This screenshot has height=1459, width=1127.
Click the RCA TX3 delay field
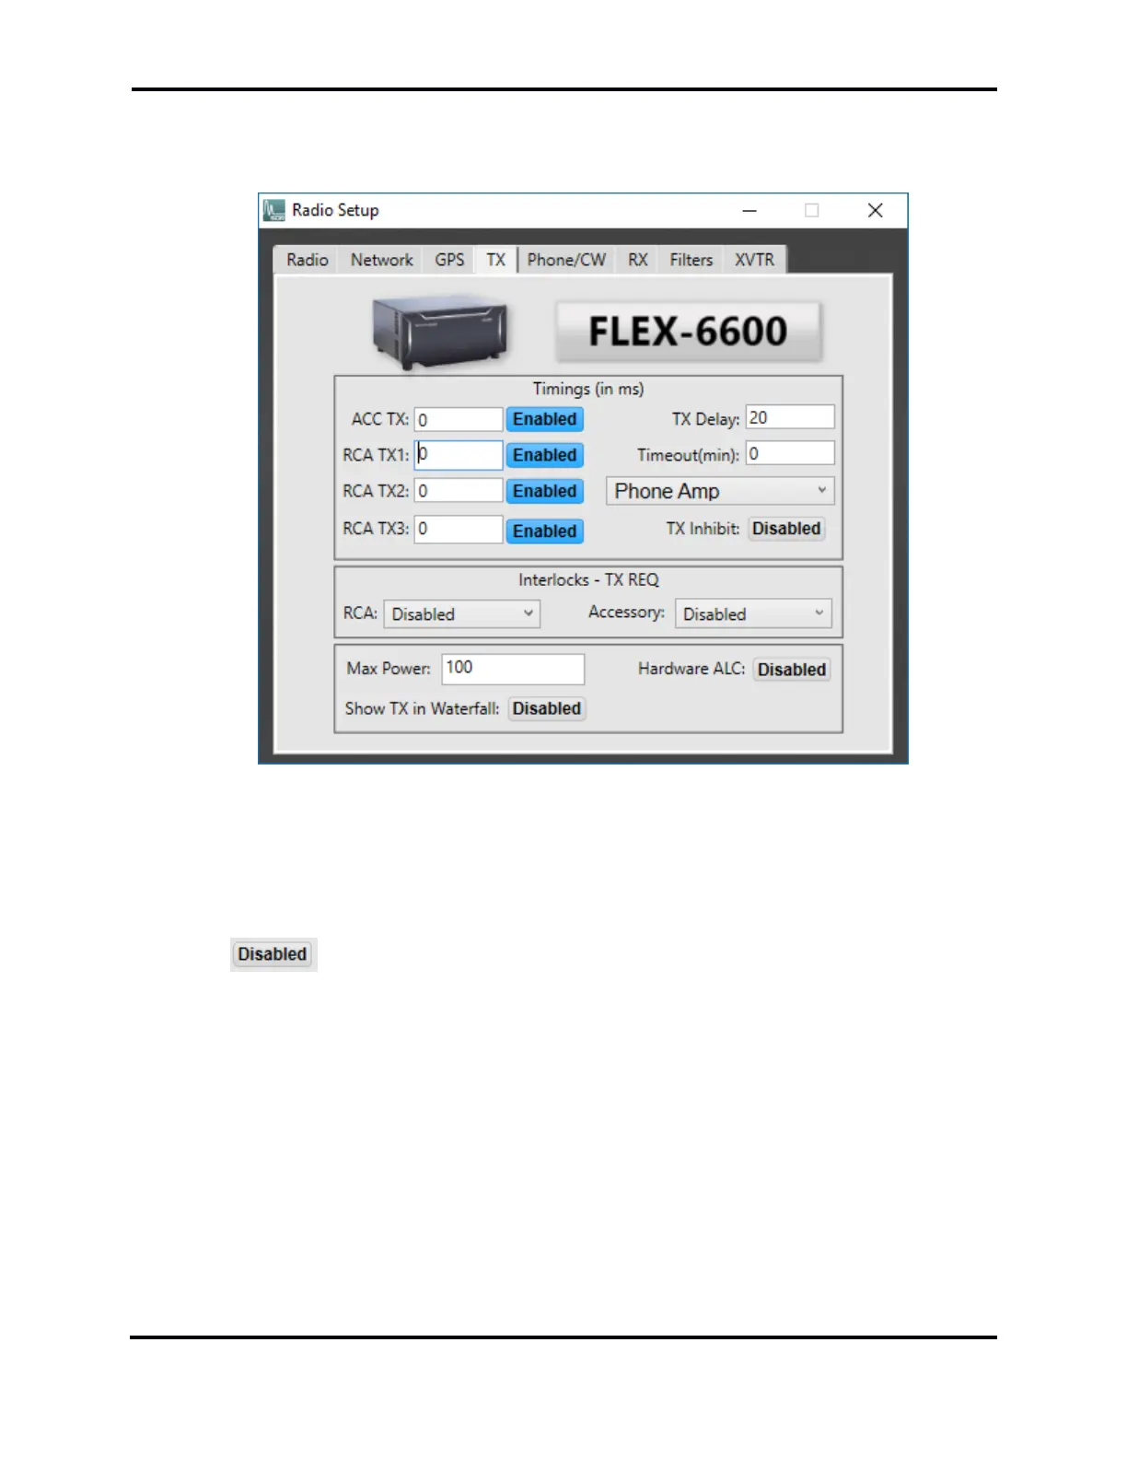tap(459, 529)
